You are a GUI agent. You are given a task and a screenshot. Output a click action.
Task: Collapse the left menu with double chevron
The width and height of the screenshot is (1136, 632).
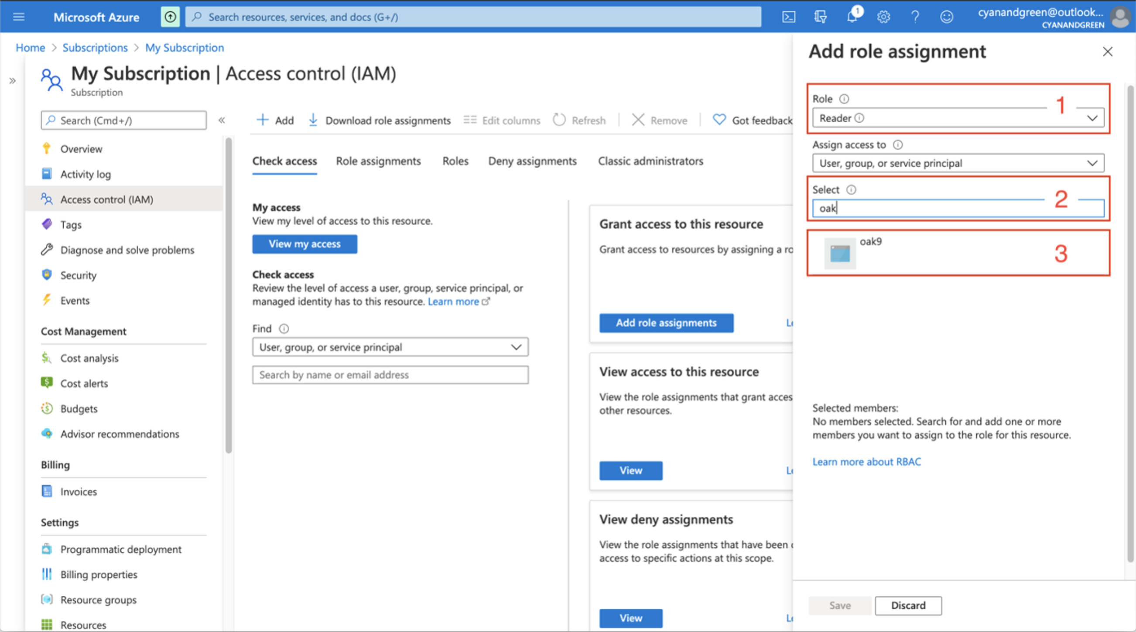point(222,120)
